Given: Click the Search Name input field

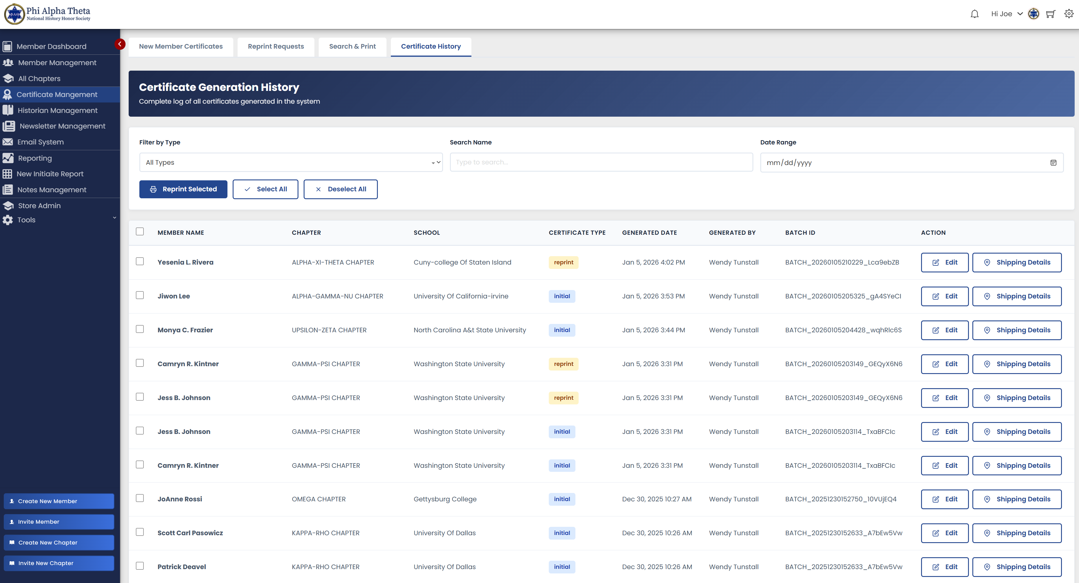Looking at the screenshot, I should (601, 162).
